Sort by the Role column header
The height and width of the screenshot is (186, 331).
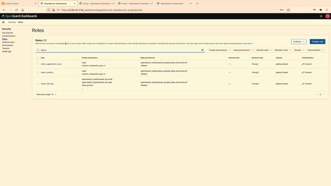pyautogui.click(x=42, y=58)
